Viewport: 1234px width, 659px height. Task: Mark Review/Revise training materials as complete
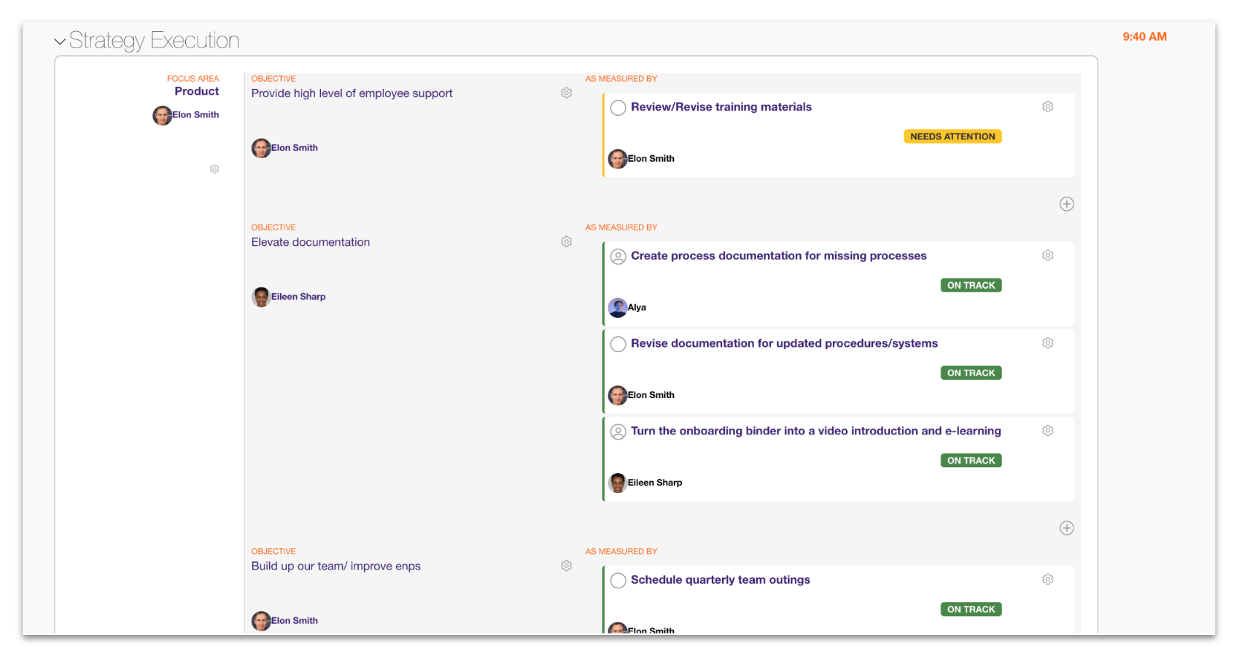(x=618, y=108)
